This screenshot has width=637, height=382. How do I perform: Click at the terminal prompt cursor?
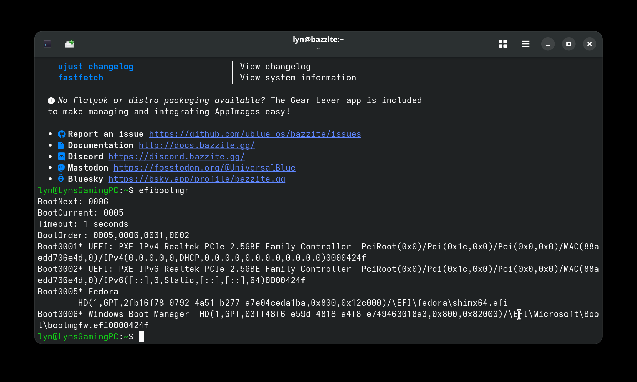tap(141, 337)
